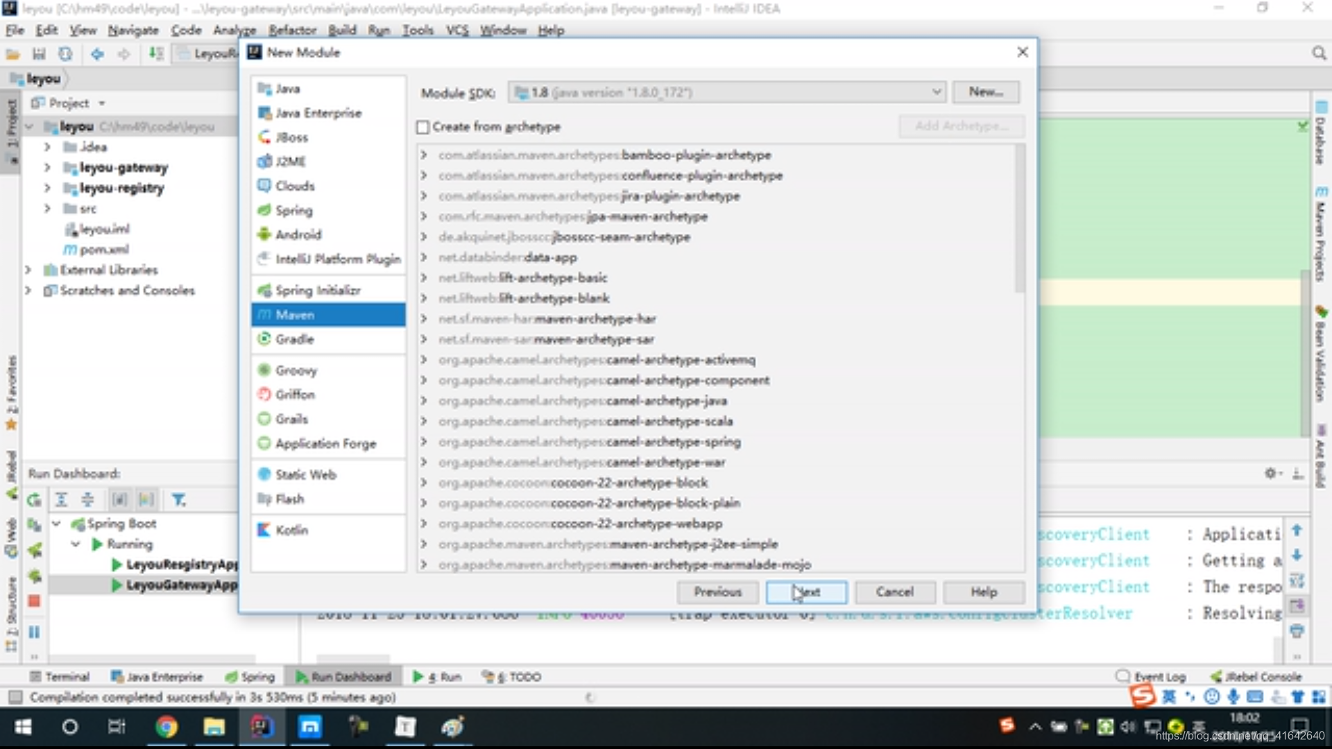Open the Event Log tab
The width and height of the screenshot is (1332, 749).
1152,677
